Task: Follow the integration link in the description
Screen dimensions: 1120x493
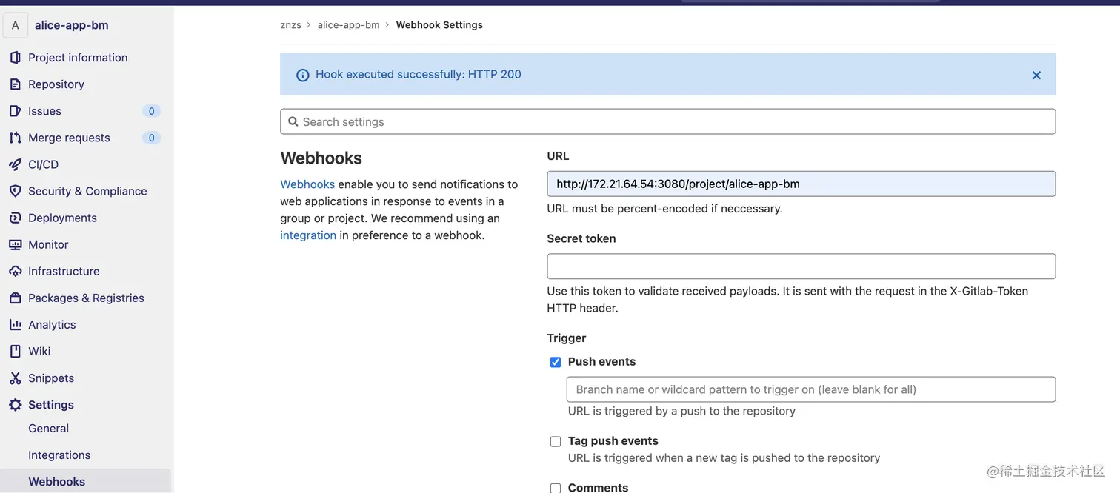Action: (x=308, y=235)
